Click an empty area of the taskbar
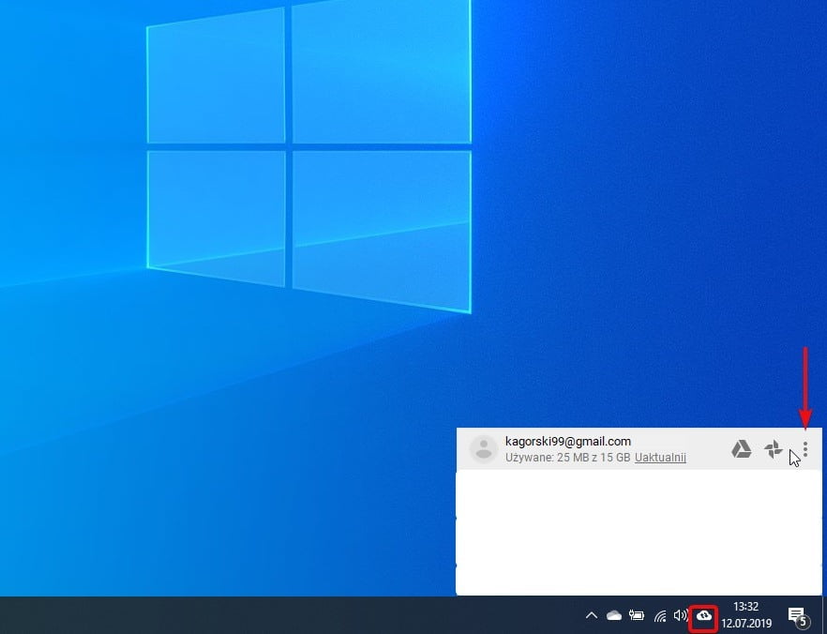Viewport: 827px width, 634px height. click(281, 615)
